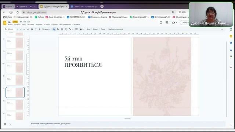Click the Макет toolbar button

(x=95, y=29)
